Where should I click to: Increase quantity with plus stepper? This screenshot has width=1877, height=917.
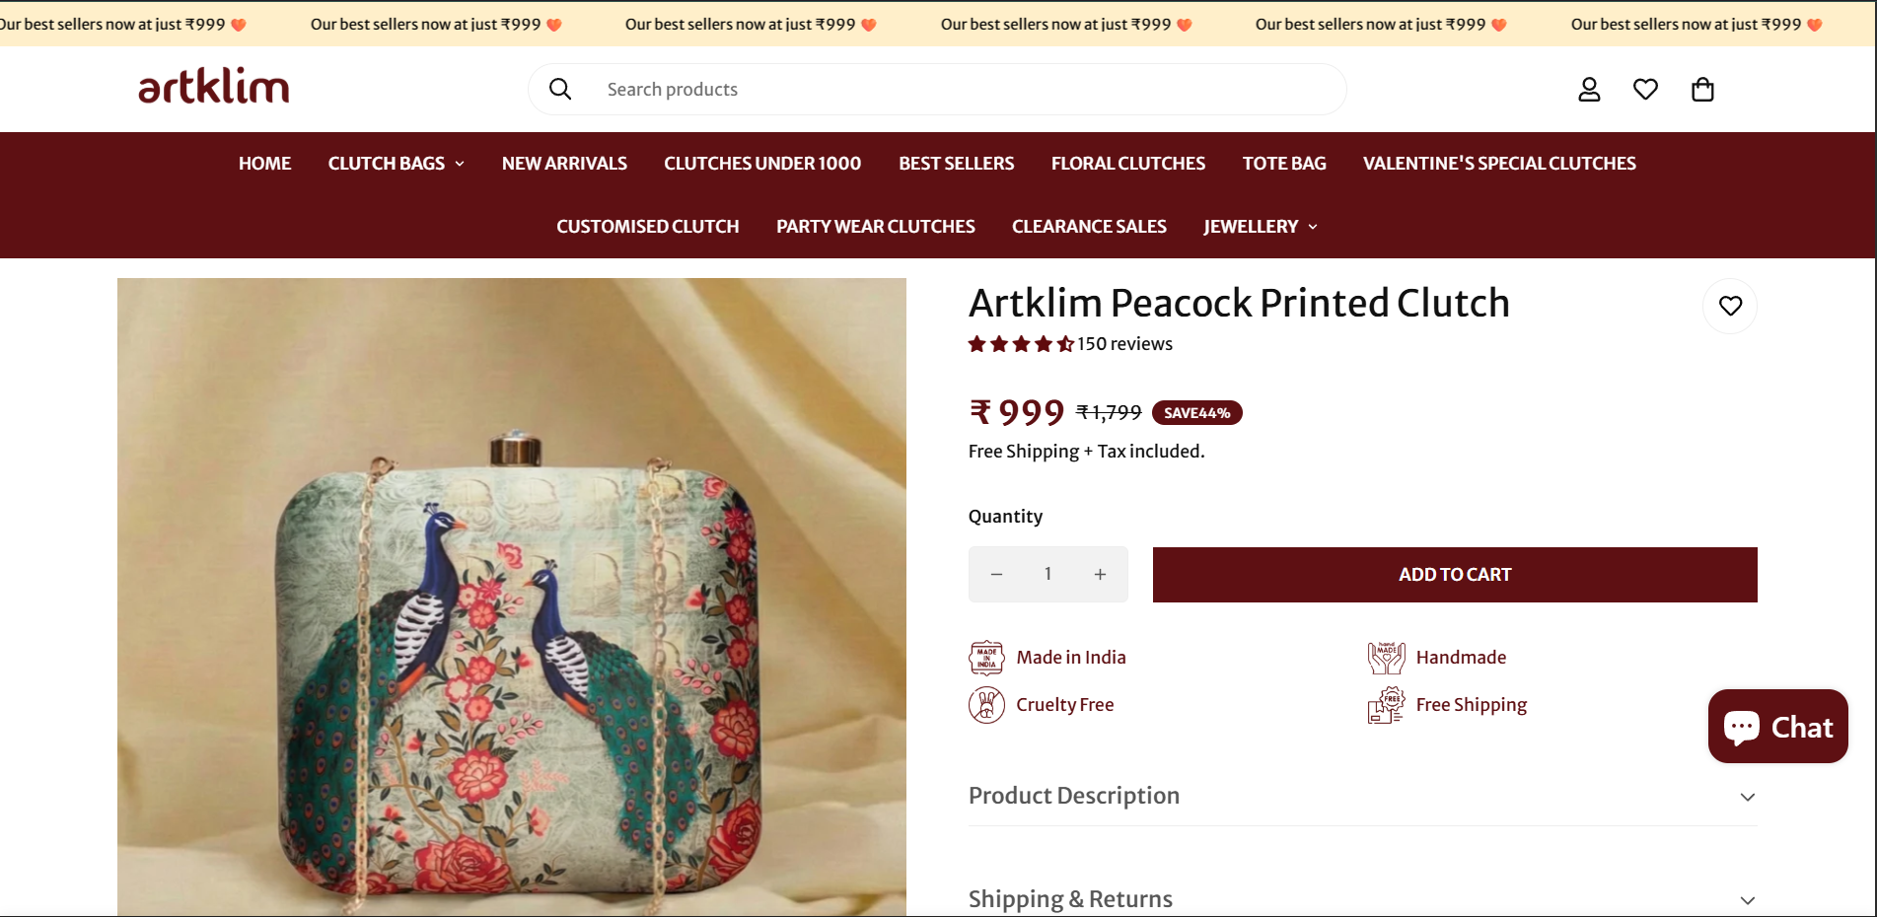tap(1100, 574)
